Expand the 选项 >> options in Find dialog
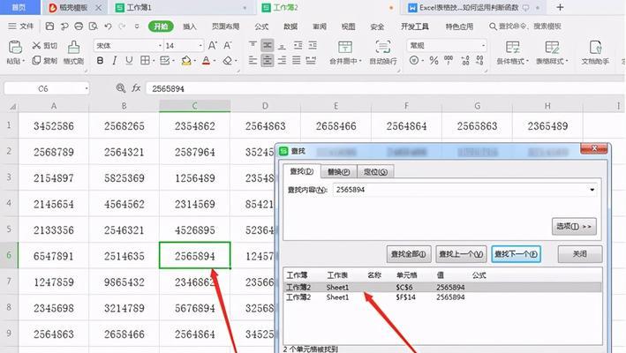This screenshot has height=353, width=626. pos(574,226)
